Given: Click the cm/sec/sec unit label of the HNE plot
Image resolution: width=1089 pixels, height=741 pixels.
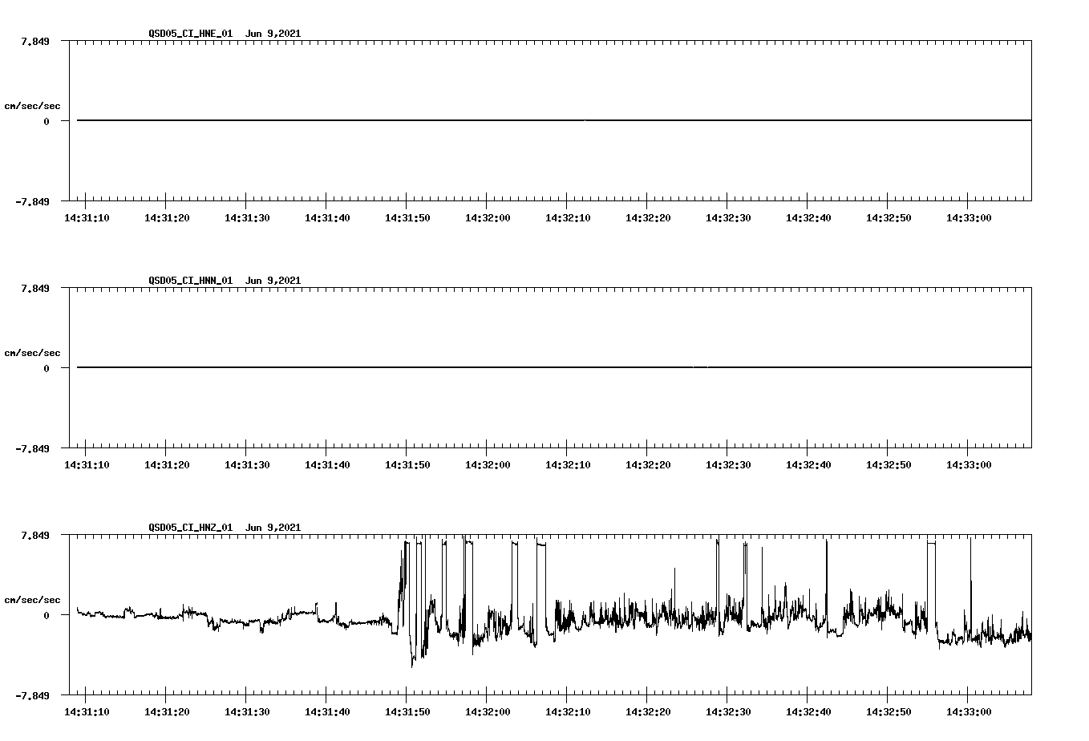Looking at the screenshot, I should coord(32,106).
